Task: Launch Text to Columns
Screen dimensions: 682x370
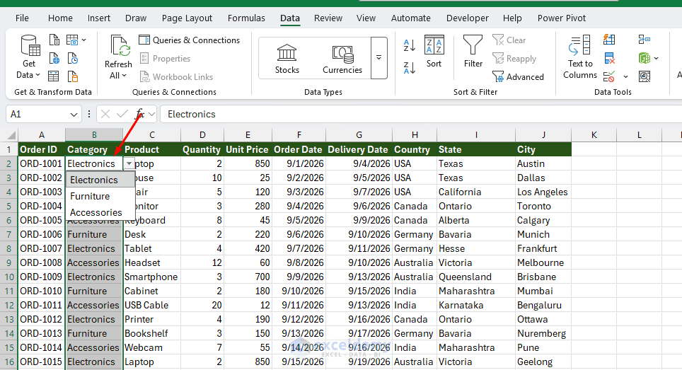Action: [580, 57]
